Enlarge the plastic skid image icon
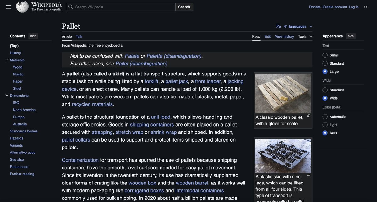The height and width of the screenshot is (202, 377). click(309, 175)
